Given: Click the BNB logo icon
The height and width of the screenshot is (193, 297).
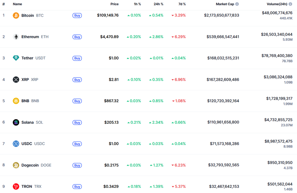Looking at the screenshot, I should 16,101.
